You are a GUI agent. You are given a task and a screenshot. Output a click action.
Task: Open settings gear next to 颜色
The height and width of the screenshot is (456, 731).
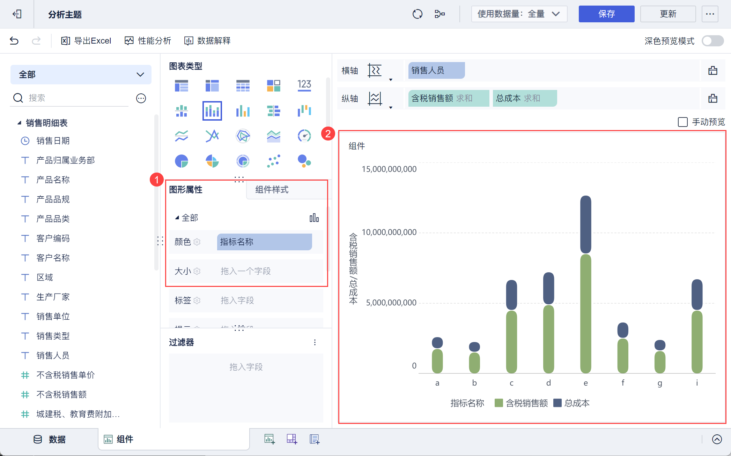[x=197, y=242]
